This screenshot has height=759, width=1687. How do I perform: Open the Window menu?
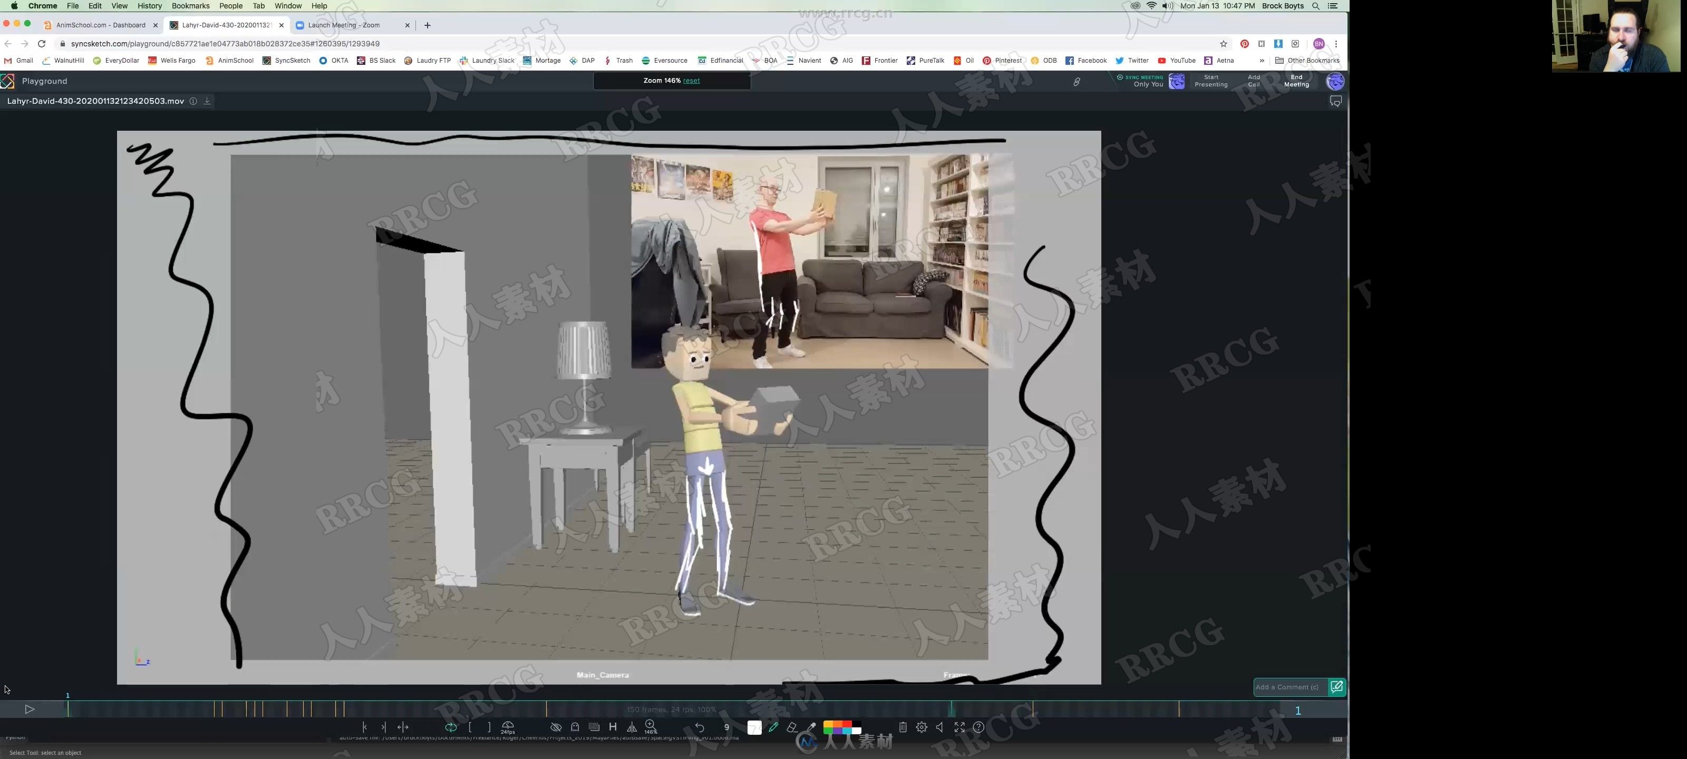coord(288,6)
